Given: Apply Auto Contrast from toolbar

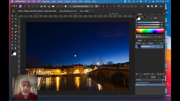Looking at the screenshot, I should click(45, 6).
